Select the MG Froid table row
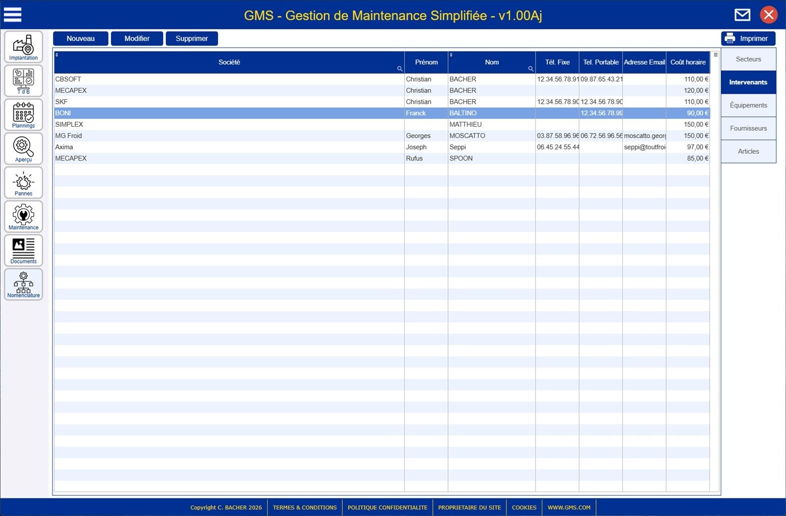 229,136
